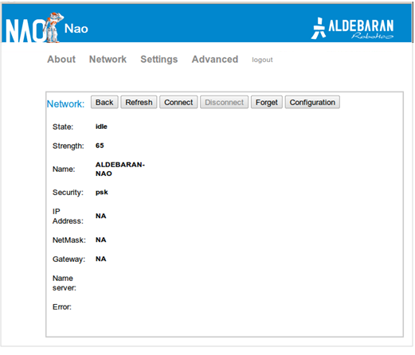
Task: Refresh the network status
Action: 139,103
